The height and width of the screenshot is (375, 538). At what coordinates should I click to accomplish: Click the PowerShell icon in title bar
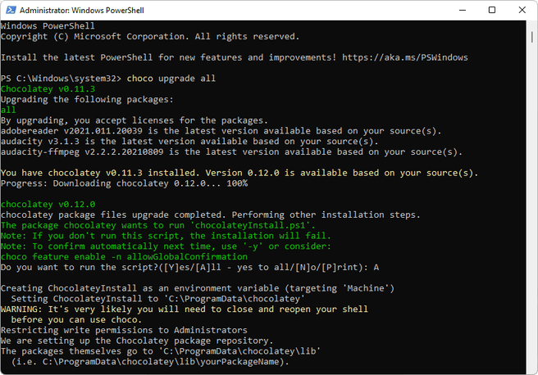click(11, 10)
